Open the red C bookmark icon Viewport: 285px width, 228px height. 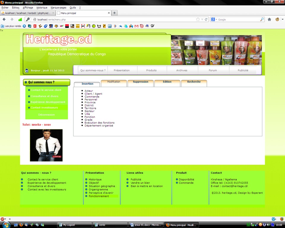35,26
